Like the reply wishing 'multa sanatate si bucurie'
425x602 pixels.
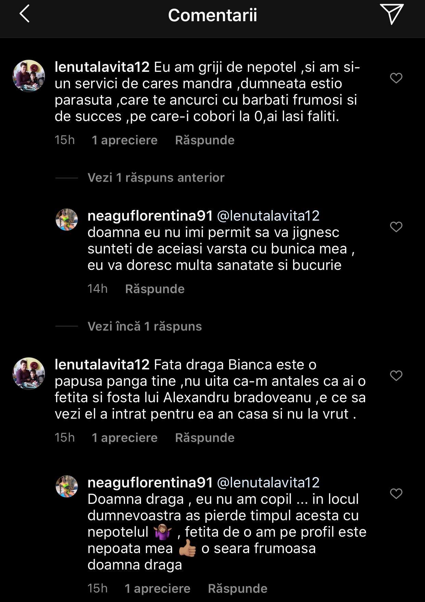coord(396,227)
